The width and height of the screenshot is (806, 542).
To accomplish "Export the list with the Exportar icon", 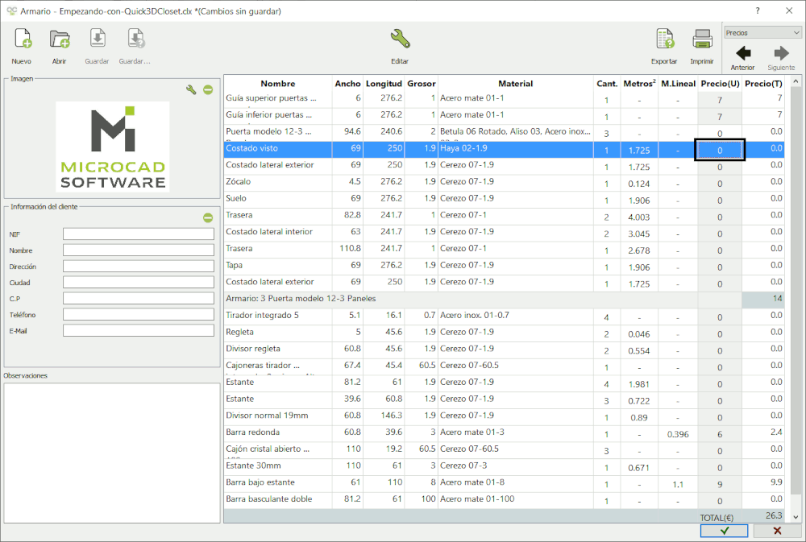I will (x=665, y=39).
